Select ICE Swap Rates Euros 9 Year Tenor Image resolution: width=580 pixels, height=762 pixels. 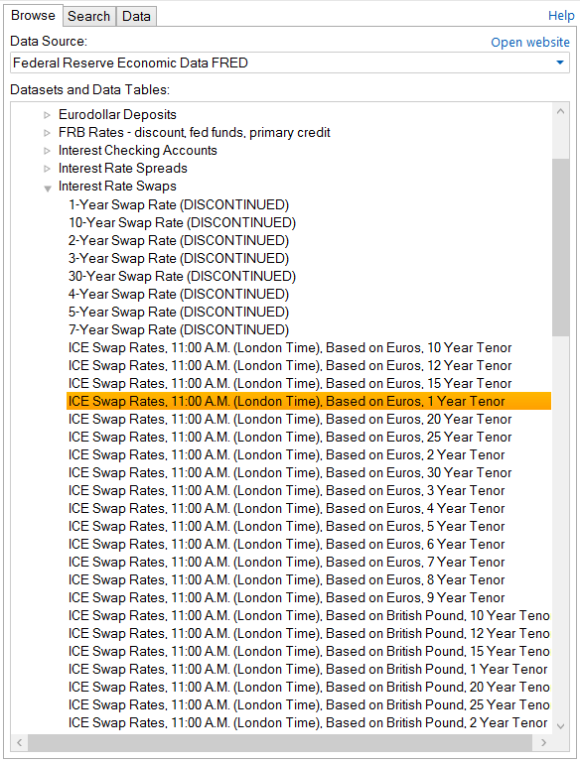pos(287,598)
